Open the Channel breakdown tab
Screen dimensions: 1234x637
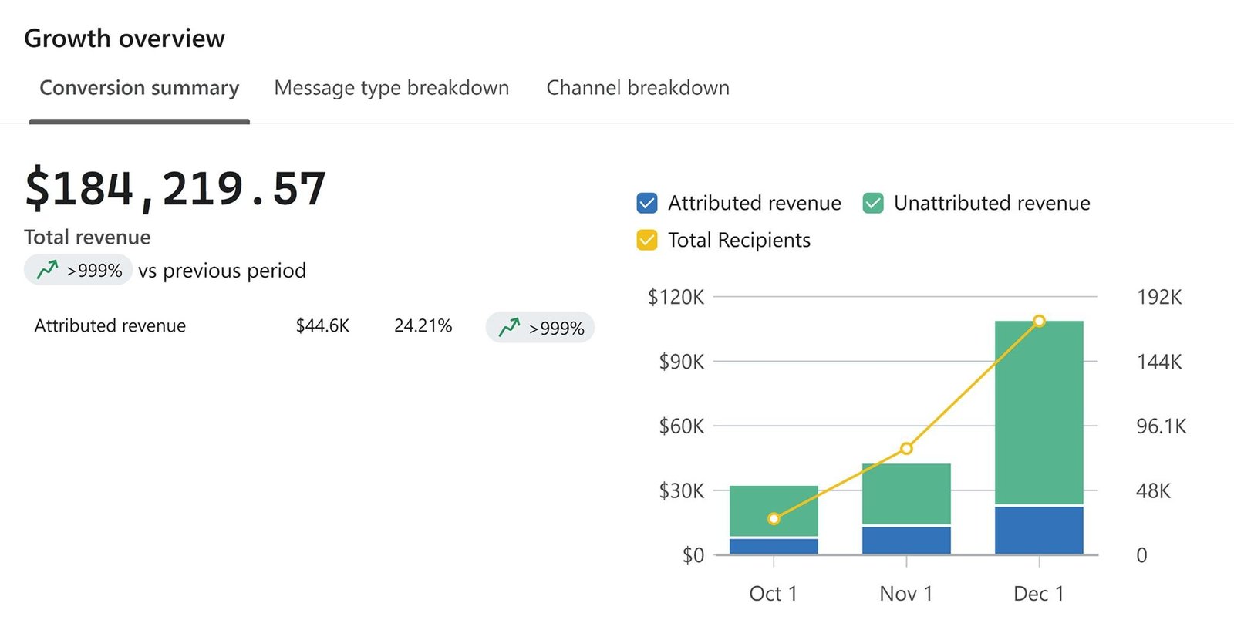click(637, 88)
